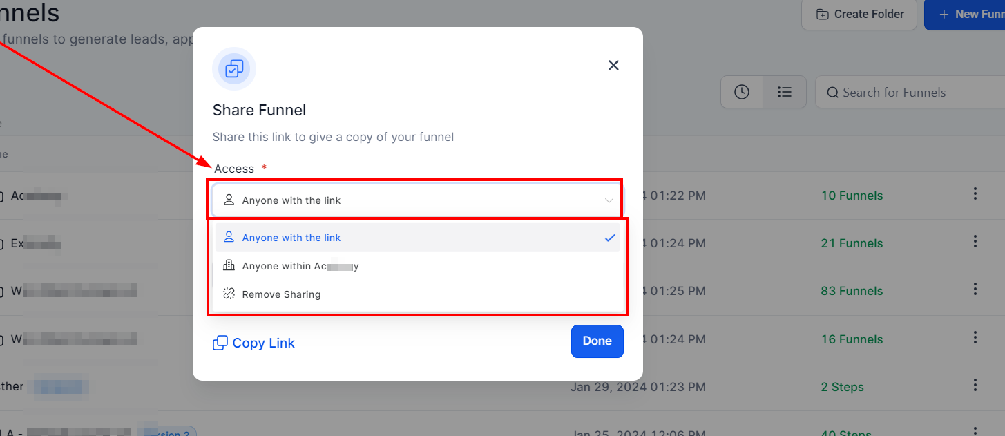Click the checkmark on Anyone with the link
This screenshot has height=436, width=1005.
pyautogui.click(x=610, y=238)
